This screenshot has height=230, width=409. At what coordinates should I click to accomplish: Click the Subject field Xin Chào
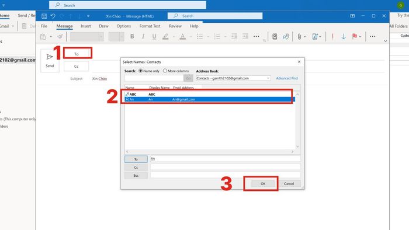tap(99, 79)
